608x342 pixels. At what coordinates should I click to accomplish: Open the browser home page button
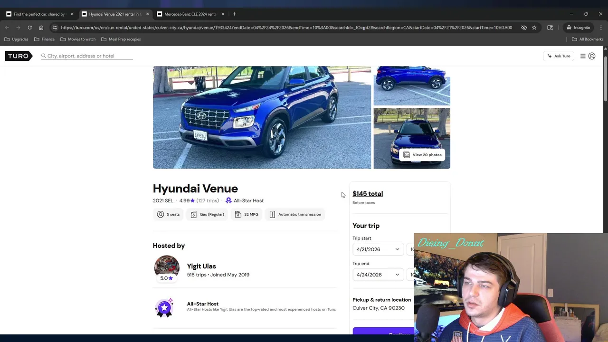41,28
